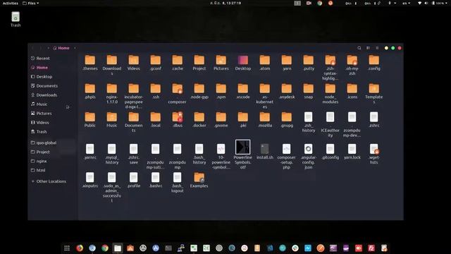
Task: Open the Trash icon on desktop
Action: [x=16, y=19]
